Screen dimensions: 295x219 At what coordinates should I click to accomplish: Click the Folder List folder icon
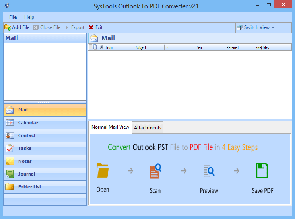[x=10, y=187]
